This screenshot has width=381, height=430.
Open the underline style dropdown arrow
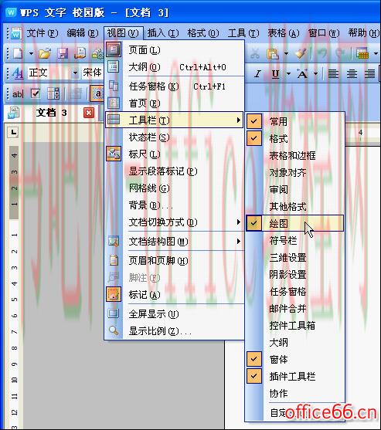(288, 73)
